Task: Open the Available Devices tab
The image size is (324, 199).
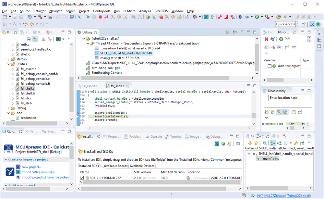Action: [x=142, y=166]
